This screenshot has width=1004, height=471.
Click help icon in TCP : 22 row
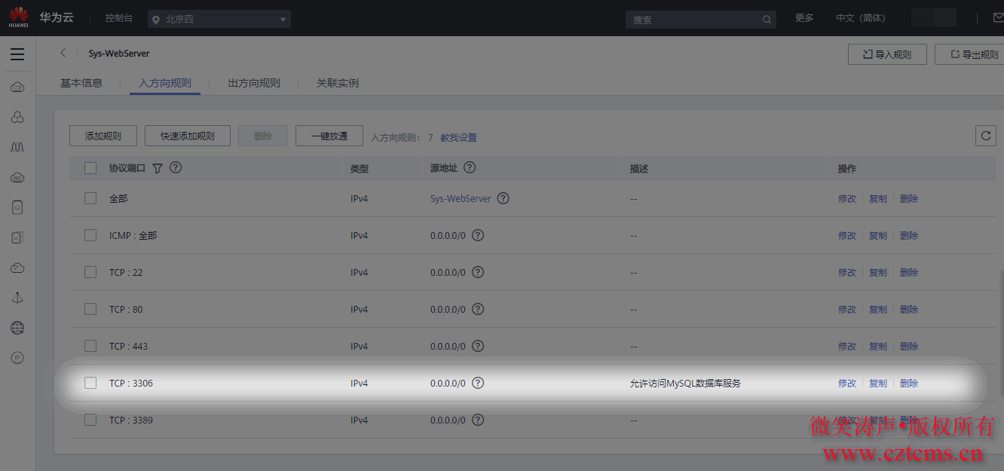[x=478, y=272]
